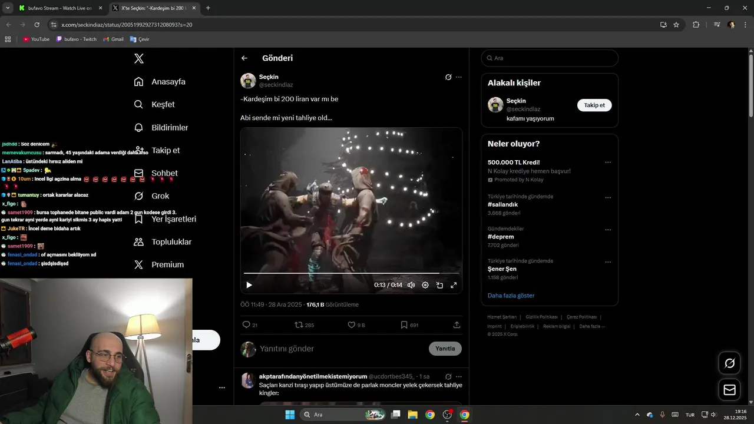Open Yer İşaretleri bookmarks

(x=165, y=219)
